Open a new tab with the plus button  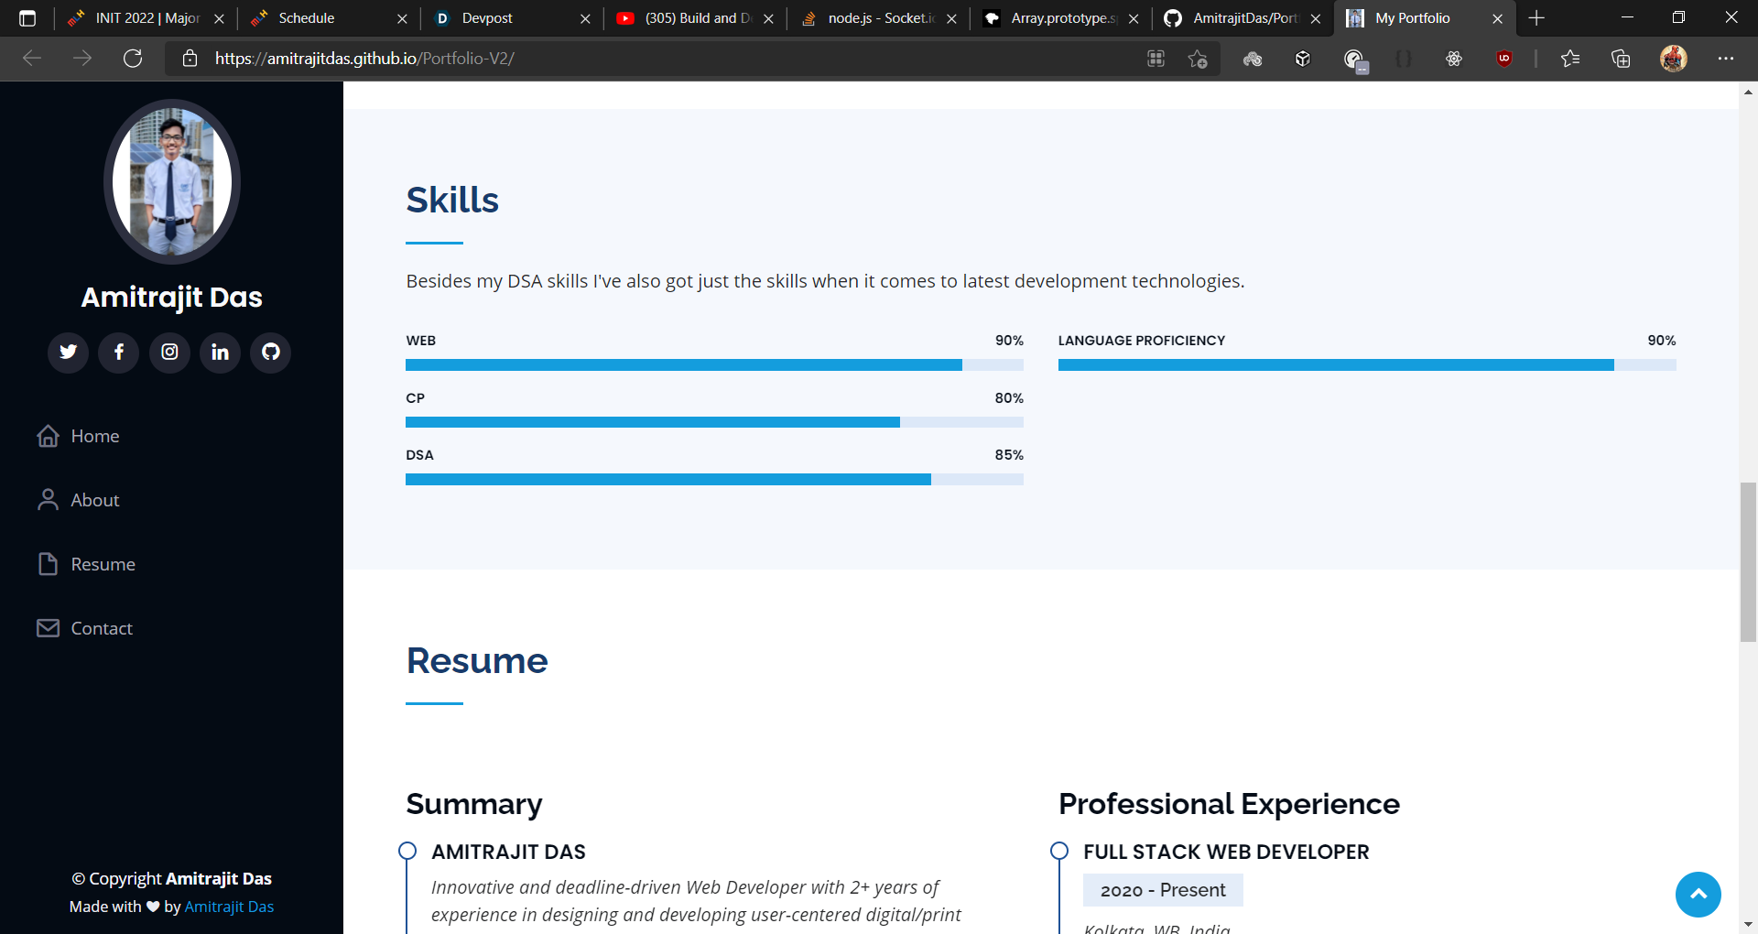click(x=1536, y=18)
